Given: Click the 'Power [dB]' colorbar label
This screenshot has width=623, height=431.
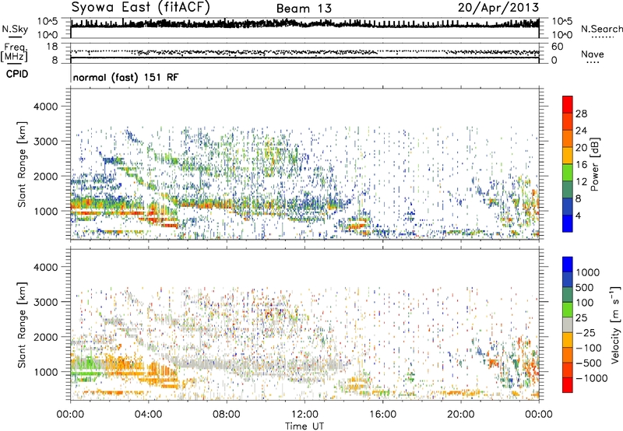Looking at the screenshot, I should click(x=594, y=164).
